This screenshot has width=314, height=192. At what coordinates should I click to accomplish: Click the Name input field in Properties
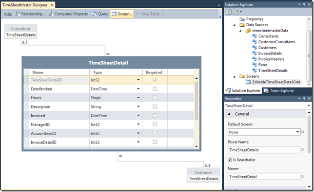point(264,176)
